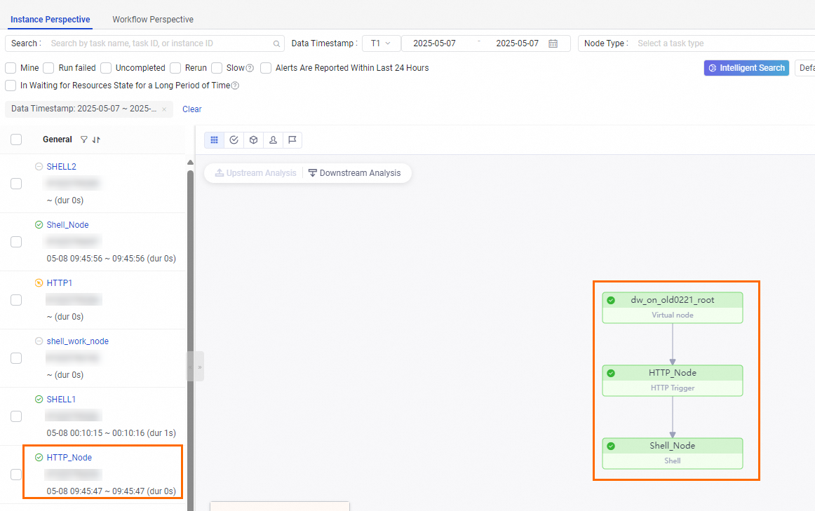Viewport: 815px width, 511px height.
Task: Remove the Data Timestamp filter tag
Action: pos(164,109)
